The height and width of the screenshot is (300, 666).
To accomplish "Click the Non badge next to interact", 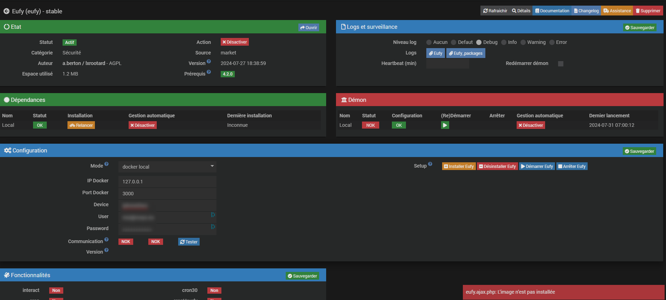I will coord(56,291).
